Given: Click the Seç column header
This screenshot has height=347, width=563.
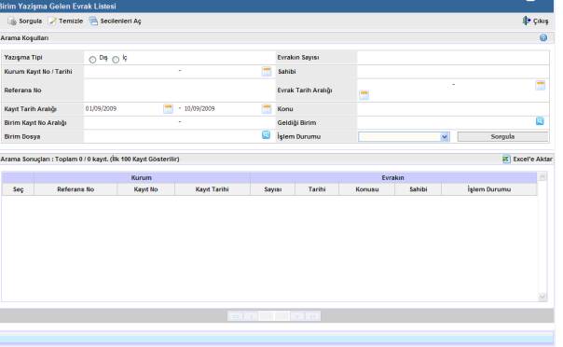Looking at the screenshot, I should click(18, 189).
